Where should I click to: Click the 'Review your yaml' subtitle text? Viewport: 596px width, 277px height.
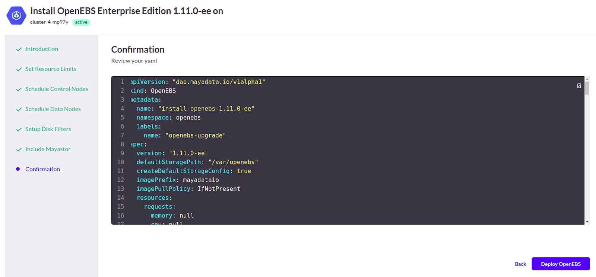(x=134, y=61)
